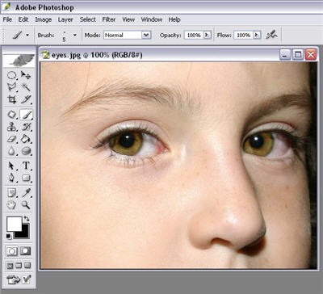This screenshot has width=323, height=294.
Task: Click the Opacity 100% input field
Action: coord(194,35)
